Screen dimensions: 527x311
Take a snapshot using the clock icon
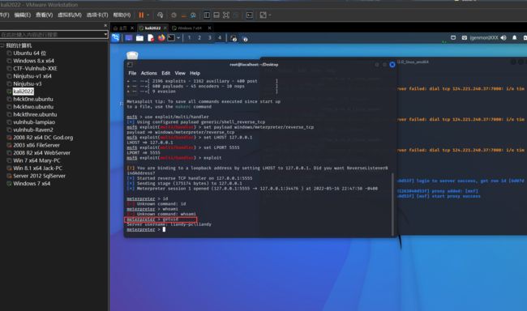[174, 15]
